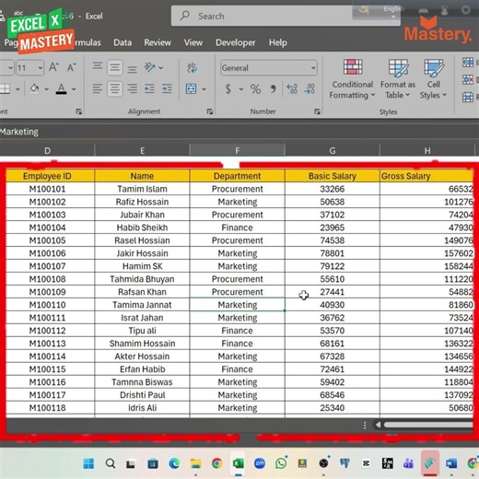This screenshot has width=479, height=479.
Task: Click the Fill Color bucket icon
Action: tap(34, 88)
